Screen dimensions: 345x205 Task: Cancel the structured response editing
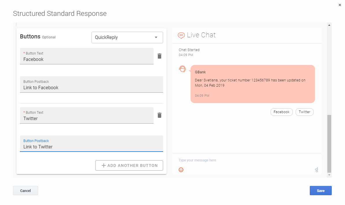point(25,191)
